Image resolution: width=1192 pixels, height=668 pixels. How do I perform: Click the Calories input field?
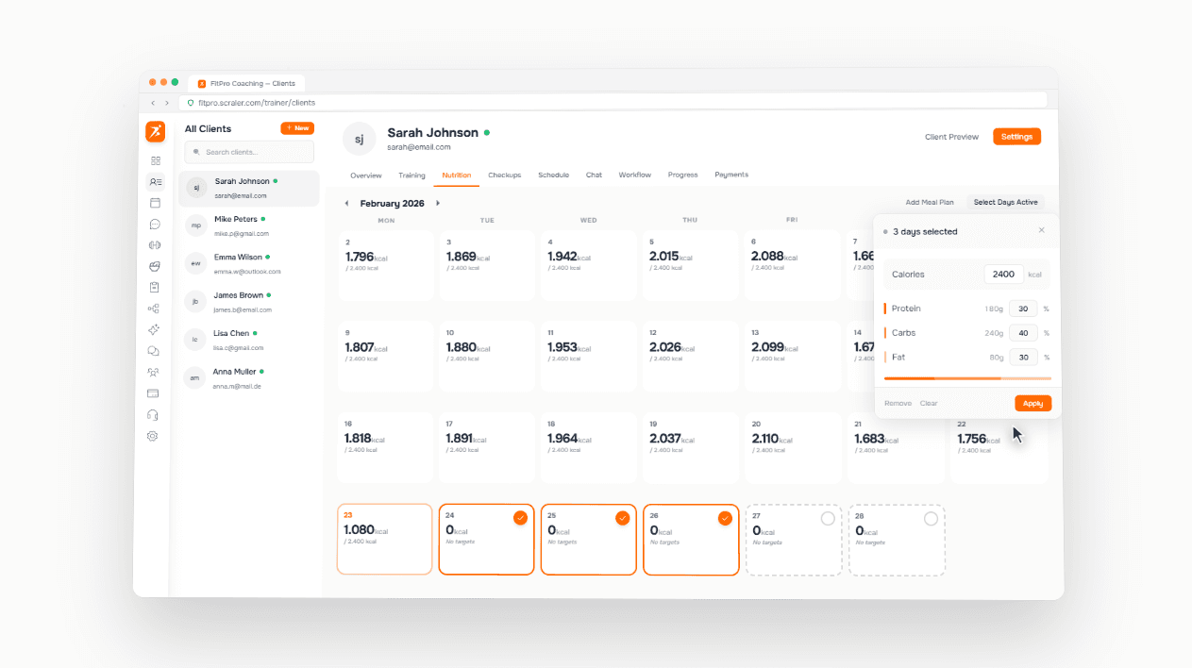pyautogui.click(x=1003, y=275)
